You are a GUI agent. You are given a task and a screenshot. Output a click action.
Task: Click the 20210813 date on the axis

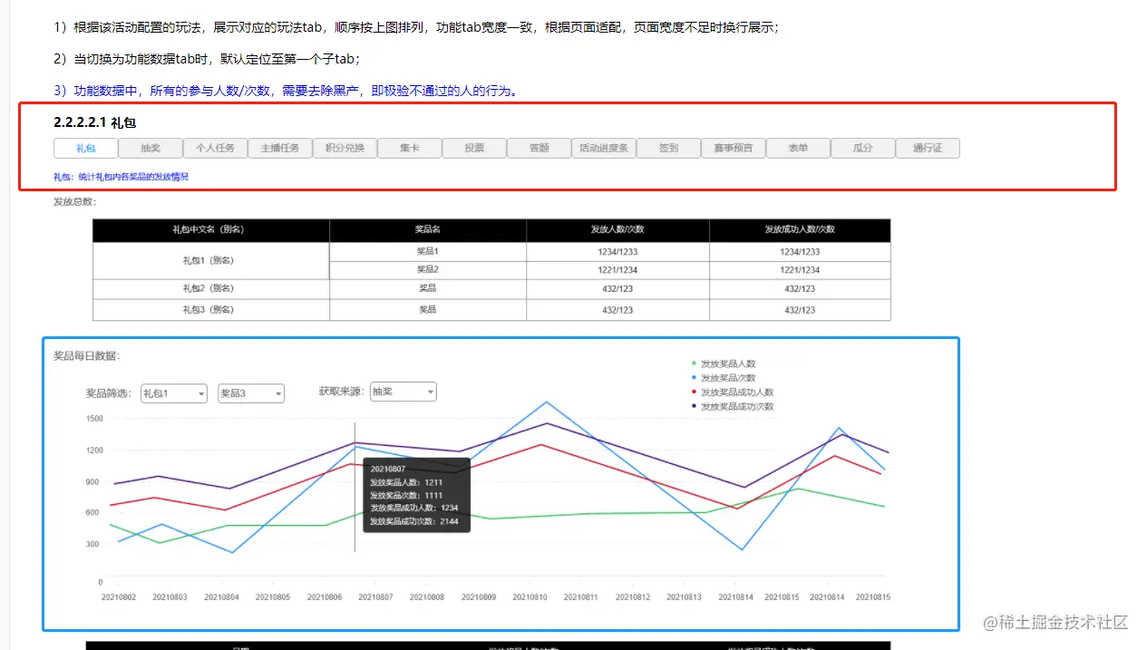pyautogui.click(x=684, y=597)
